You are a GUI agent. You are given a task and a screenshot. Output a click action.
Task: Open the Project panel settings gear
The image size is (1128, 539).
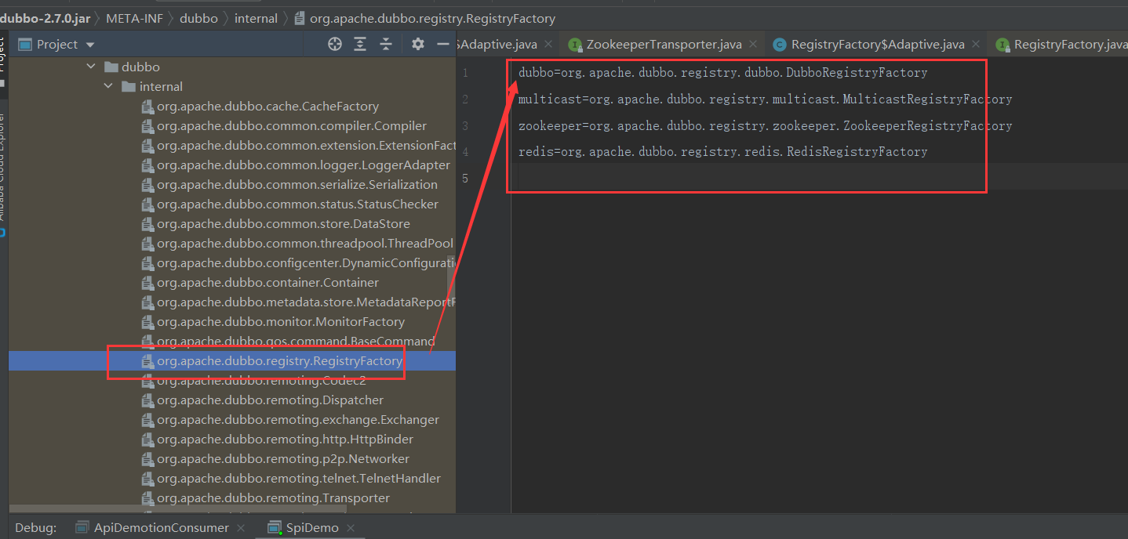[x=418, y=45]
